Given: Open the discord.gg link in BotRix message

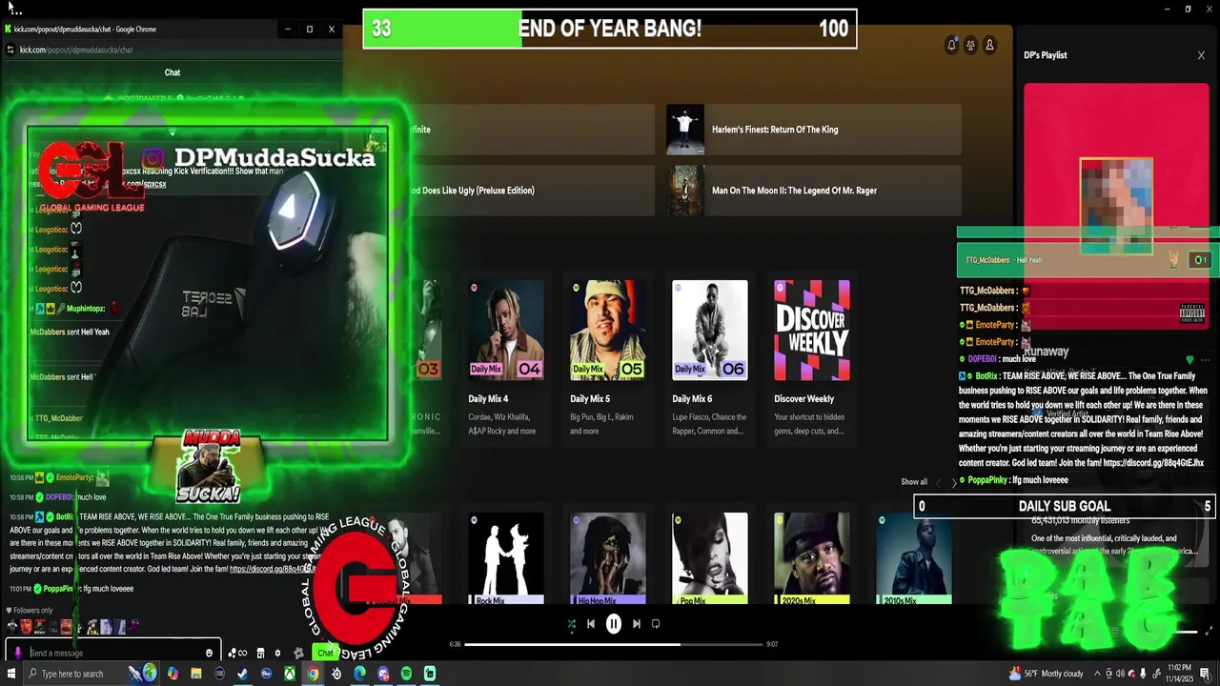Looking at the screenshot, I should pyautogui.click(x=272, y=569).
